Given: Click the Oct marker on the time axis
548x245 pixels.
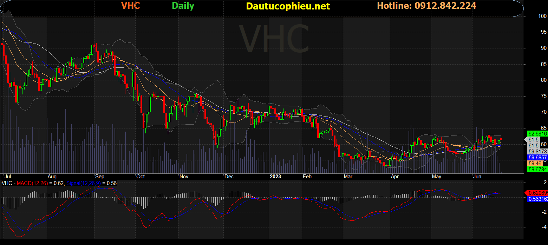Looking at the screenshot, I should point(141,177).
